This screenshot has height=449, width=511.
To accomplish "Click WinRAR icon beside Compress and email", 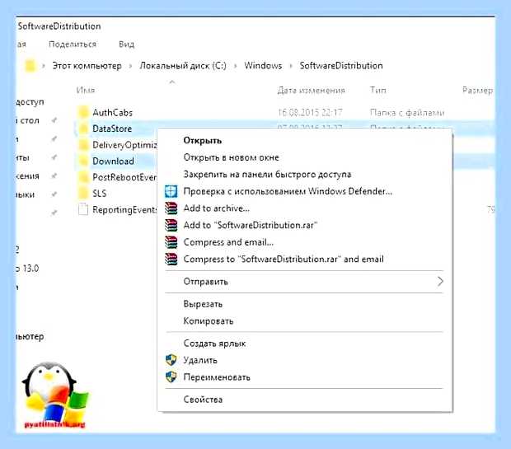I will click(x=171, y=242).
